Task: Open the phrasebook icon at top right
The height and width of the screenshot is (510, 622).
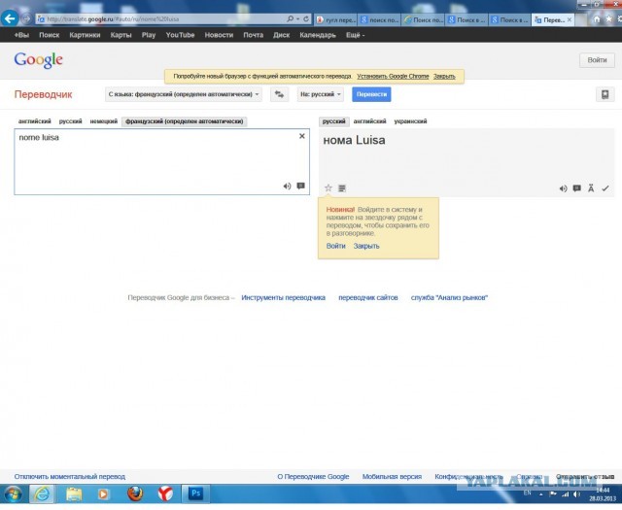Action: (x=605, y=94)
